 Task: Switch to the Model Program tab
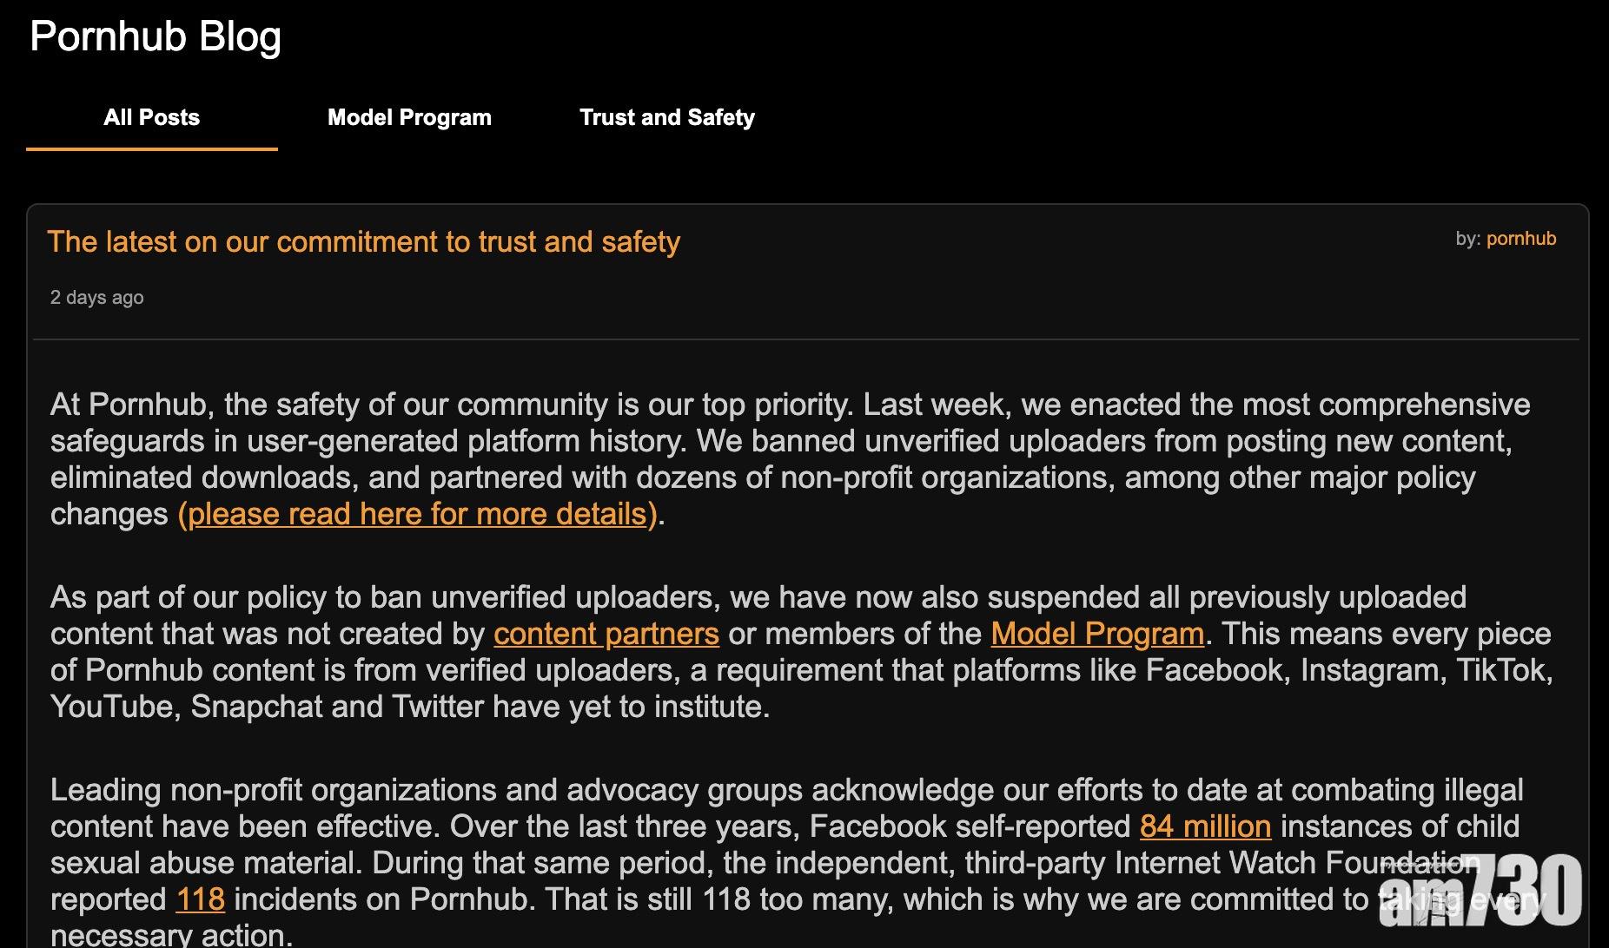coord(409,117)
